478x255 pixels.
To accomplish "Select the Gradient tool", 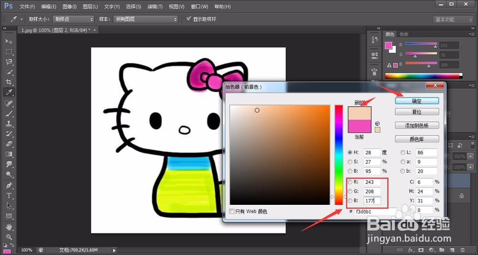I will pyautogui.click(x=9, y=154).
